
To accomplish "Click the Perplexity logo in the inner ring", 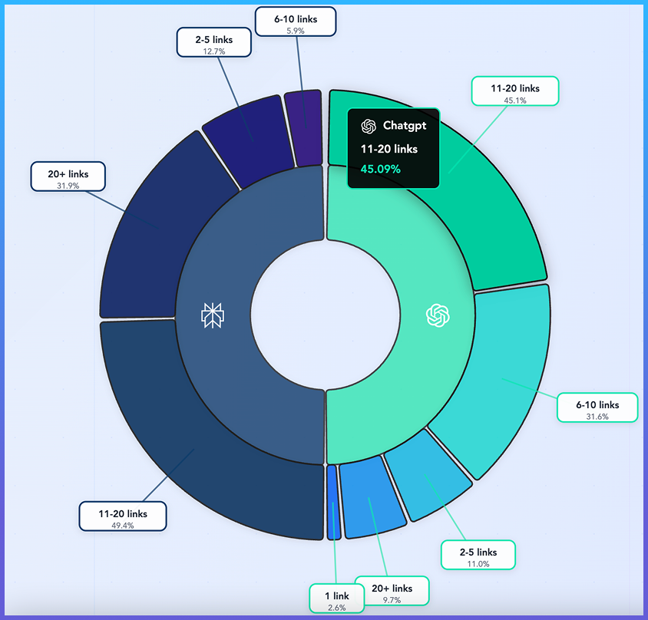I will [213, 315].
